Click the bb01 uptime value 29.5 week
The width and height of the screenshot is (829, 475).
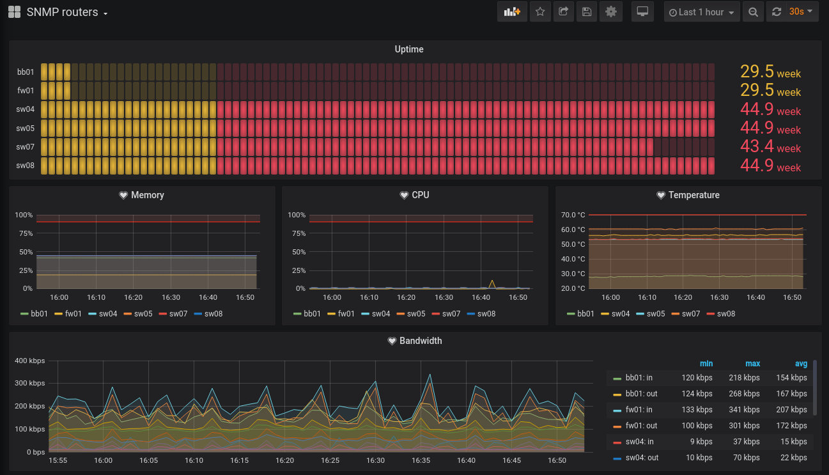coord(770,72)
